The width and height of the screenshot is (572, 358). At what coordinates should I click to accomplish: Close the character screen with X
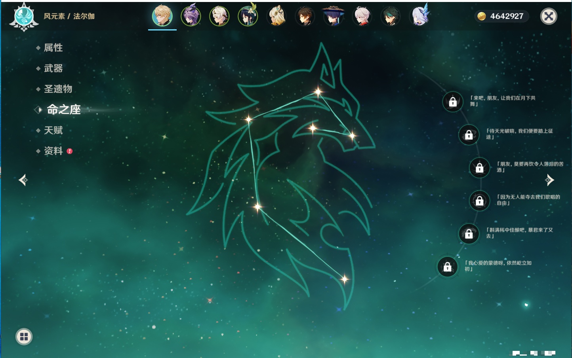tap(549, 16)
